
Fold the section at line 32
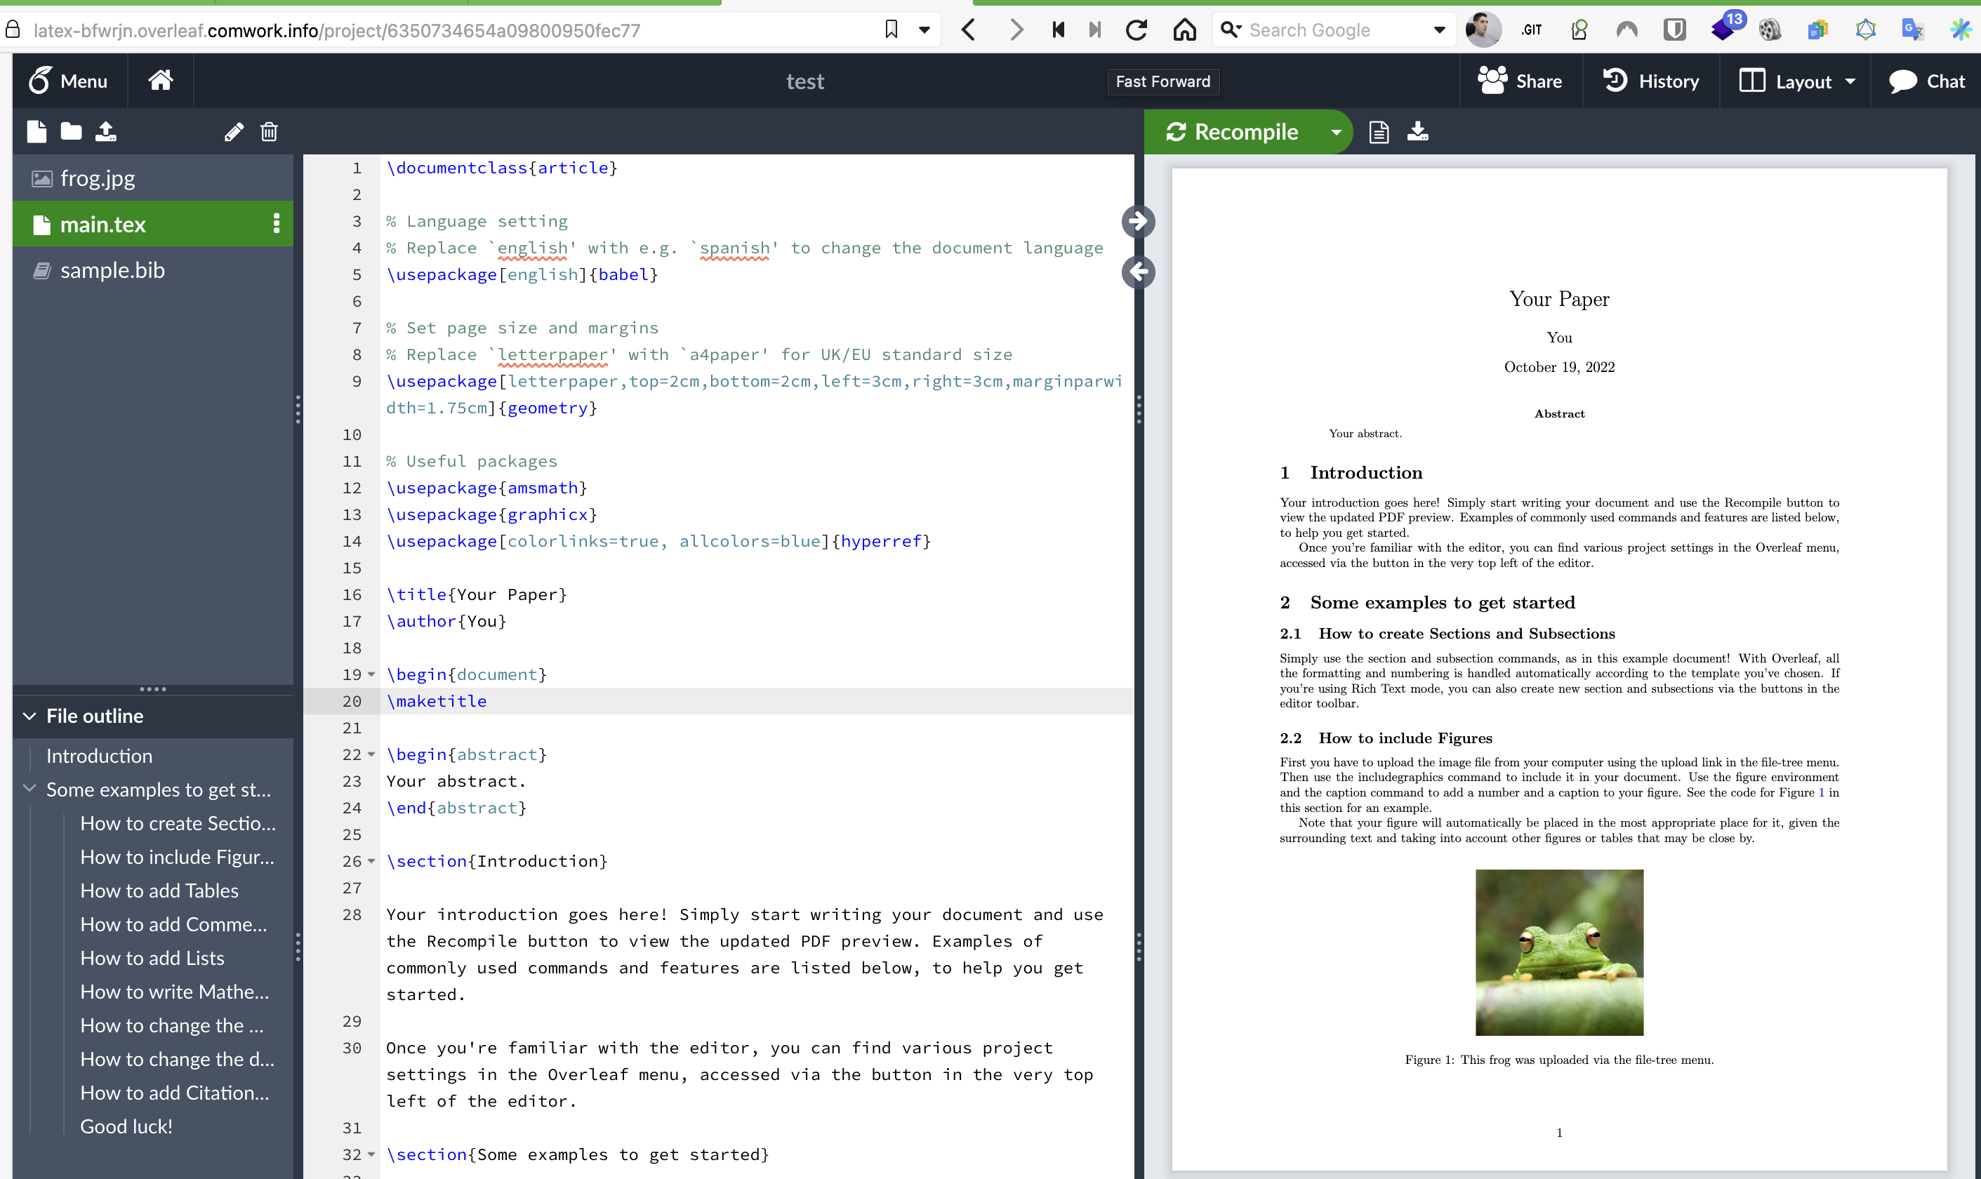[371, 1154]
